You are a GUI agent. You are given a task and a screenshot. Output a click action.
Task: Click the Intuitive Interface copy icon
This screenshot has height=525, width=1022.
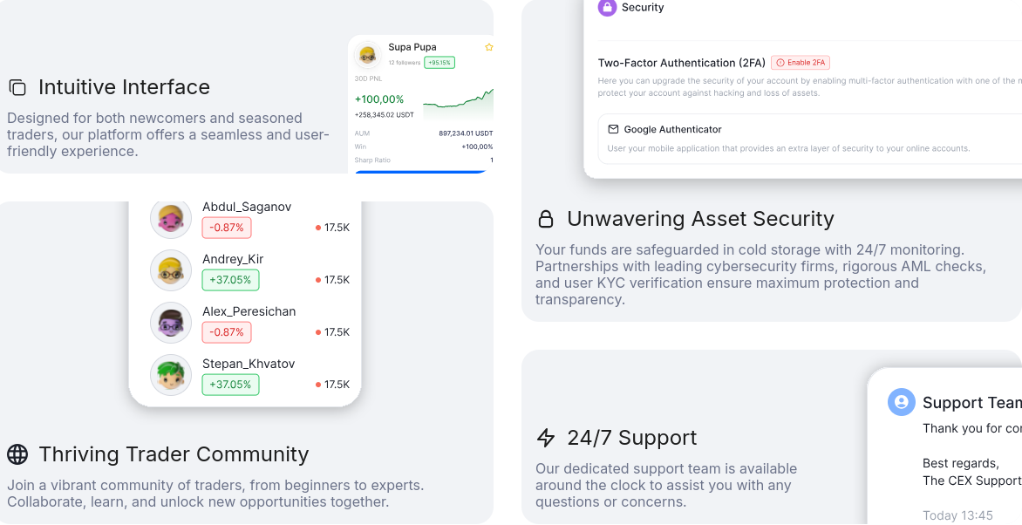pos(17,87)
